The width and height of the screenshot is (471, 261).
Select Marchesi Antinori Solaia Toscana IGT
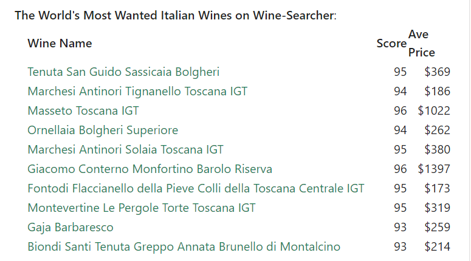click(x=125, y=149)
